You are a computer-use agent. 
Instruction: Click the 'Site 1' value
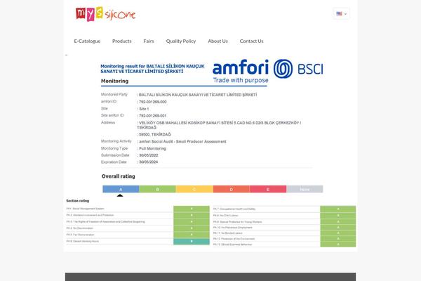pos(144,109)
